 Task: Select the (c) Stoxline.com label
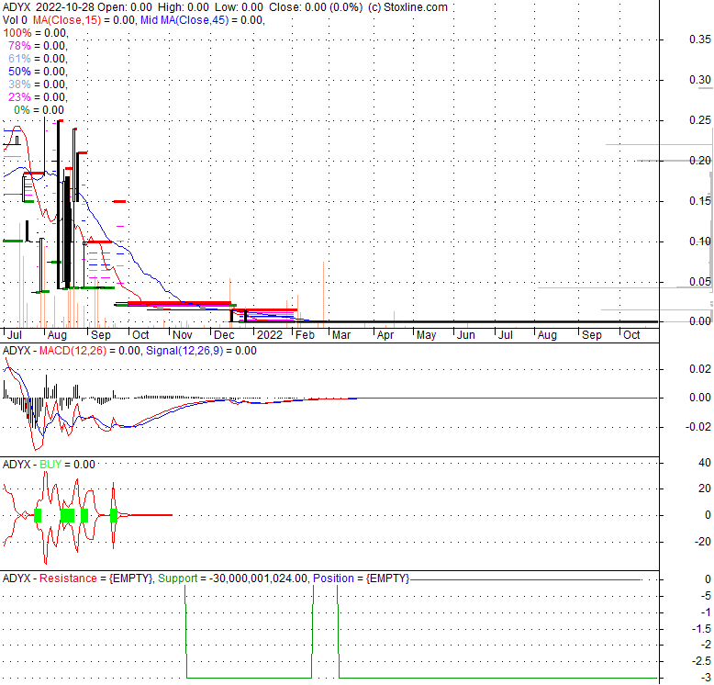pyautogui.click(x=407, y=7)
